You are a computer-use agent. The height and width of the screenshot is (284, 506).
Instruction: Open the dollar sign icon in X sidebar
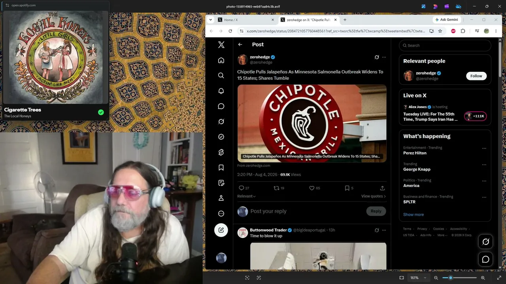pyautogui.click(x=221, y=152)
